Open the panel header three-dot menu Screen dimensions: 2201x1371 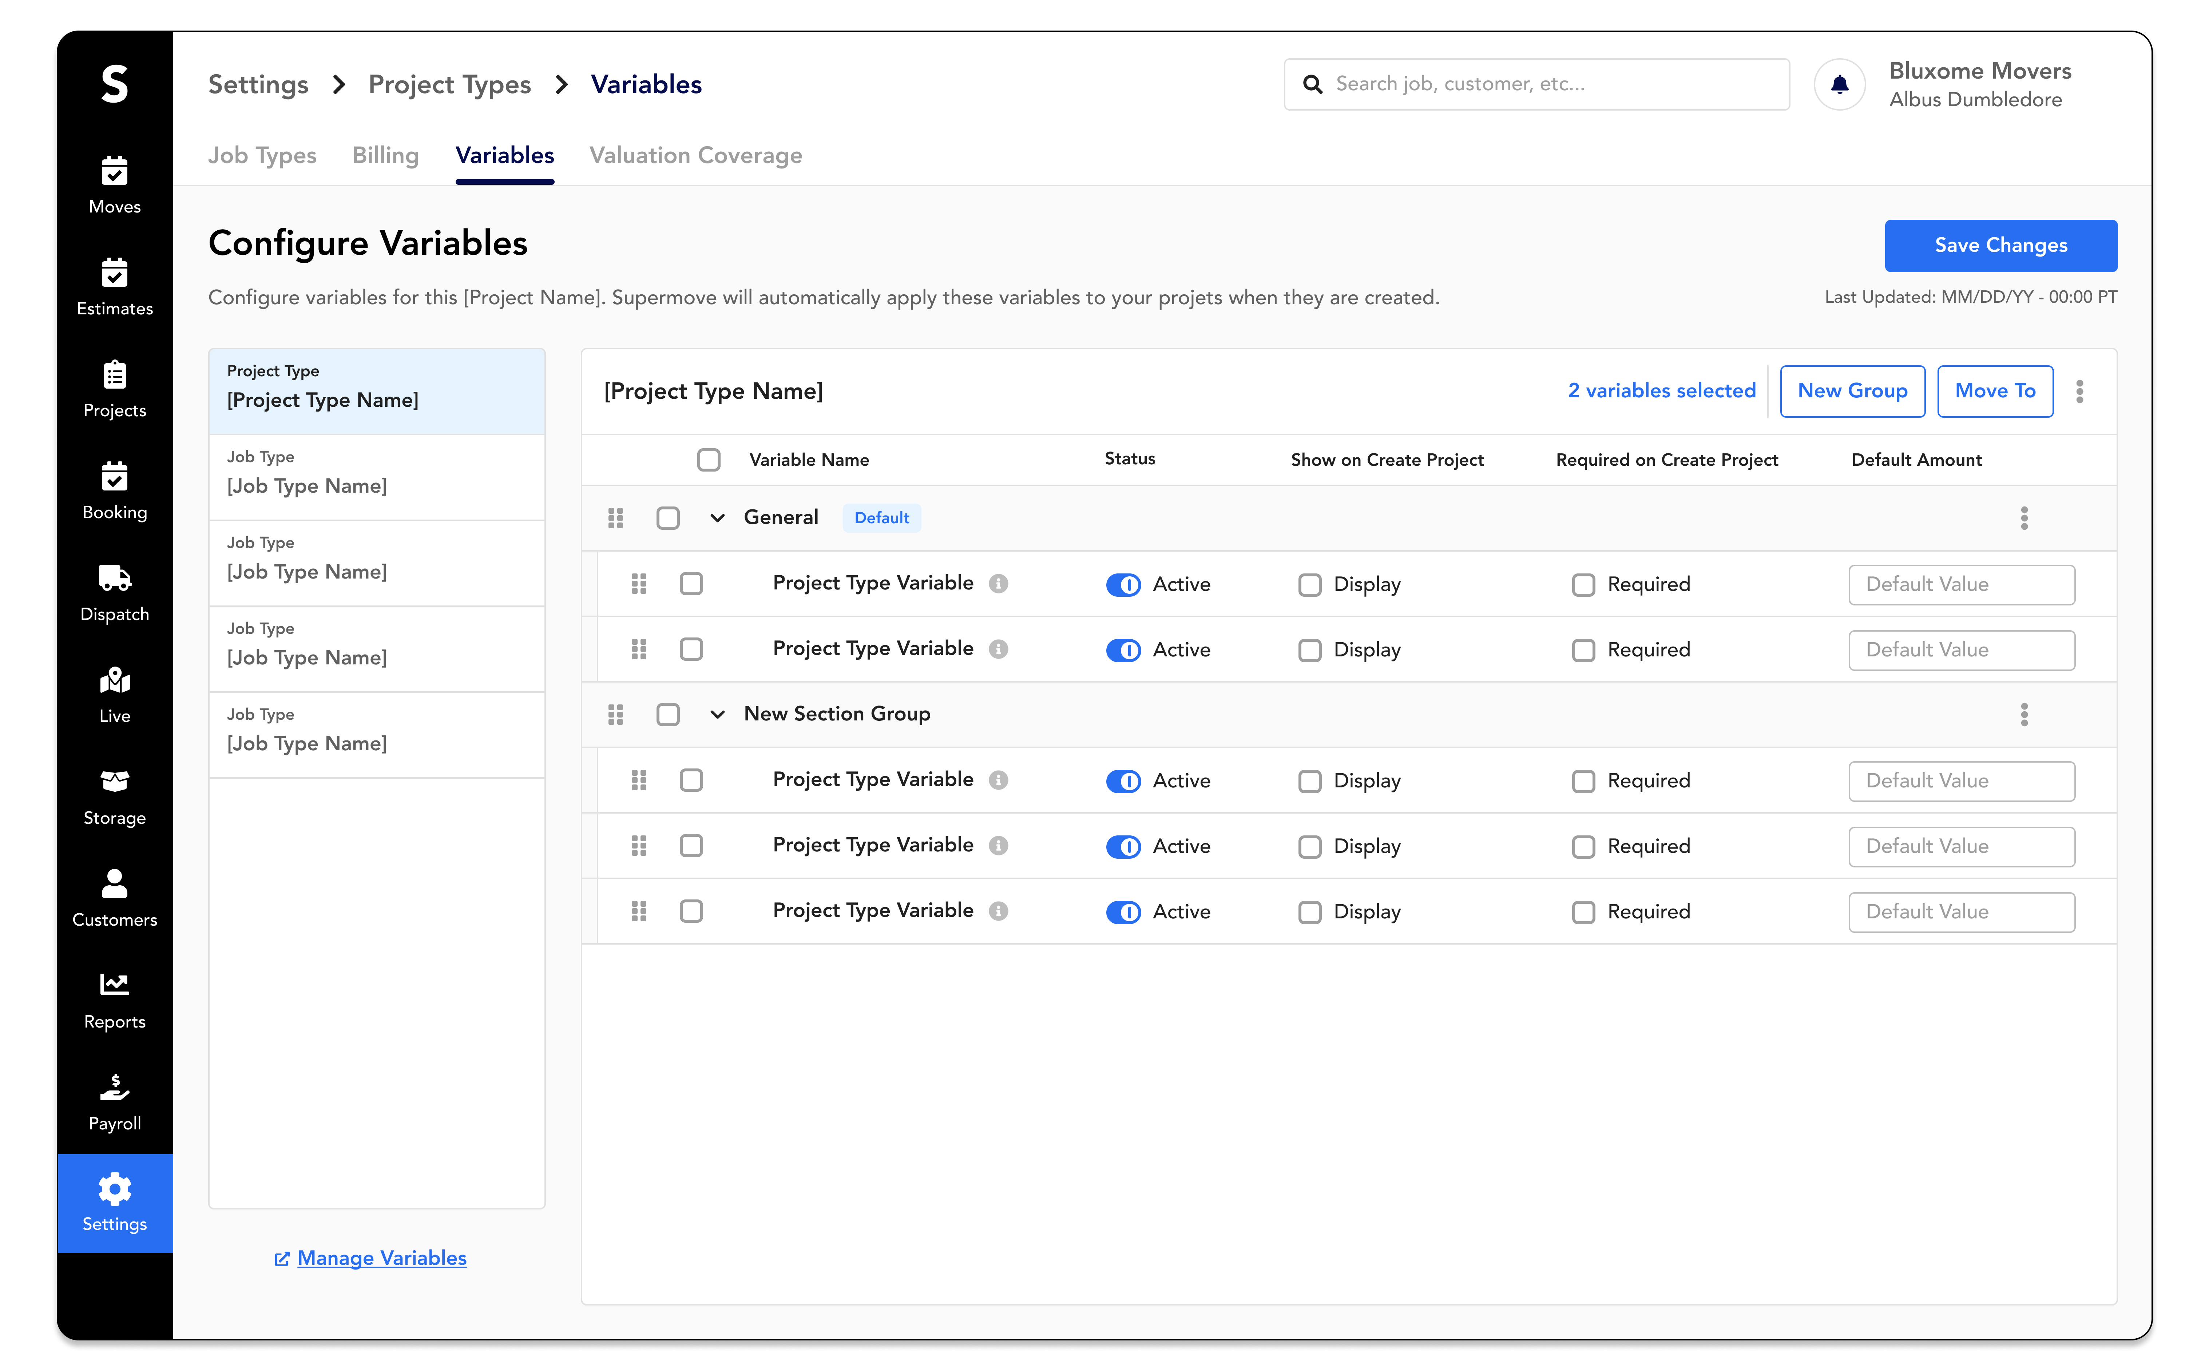pos(2081,392)
